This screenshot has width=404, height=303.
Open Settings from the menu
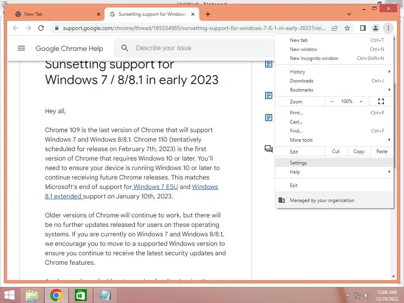point(334,163)
